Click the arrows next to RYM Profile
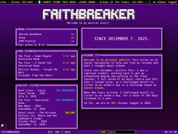 tap(73, 41)
